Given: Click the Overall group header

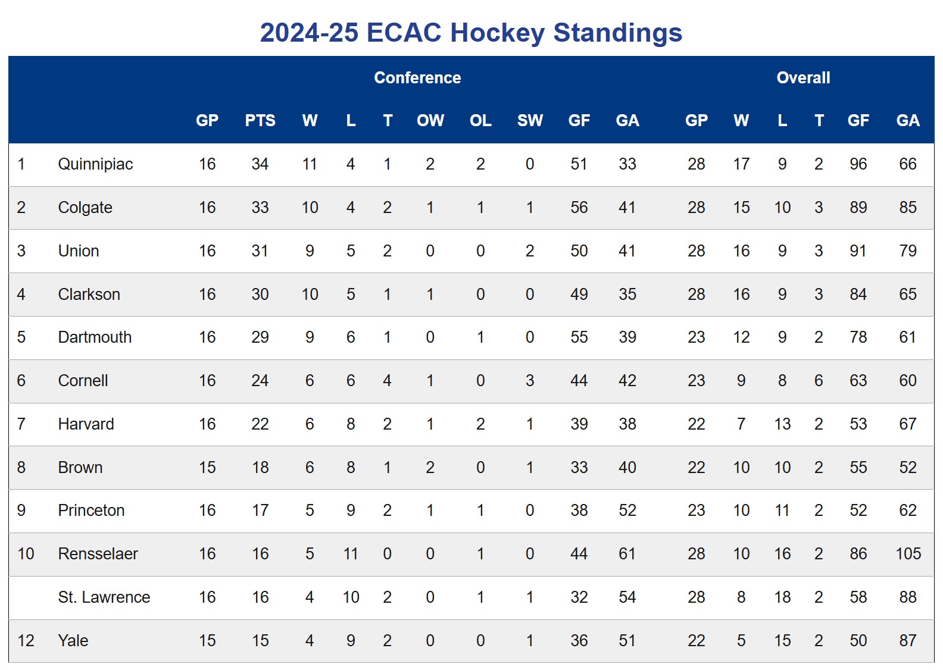Looking at the screenshot, I should tap(803, 78).
